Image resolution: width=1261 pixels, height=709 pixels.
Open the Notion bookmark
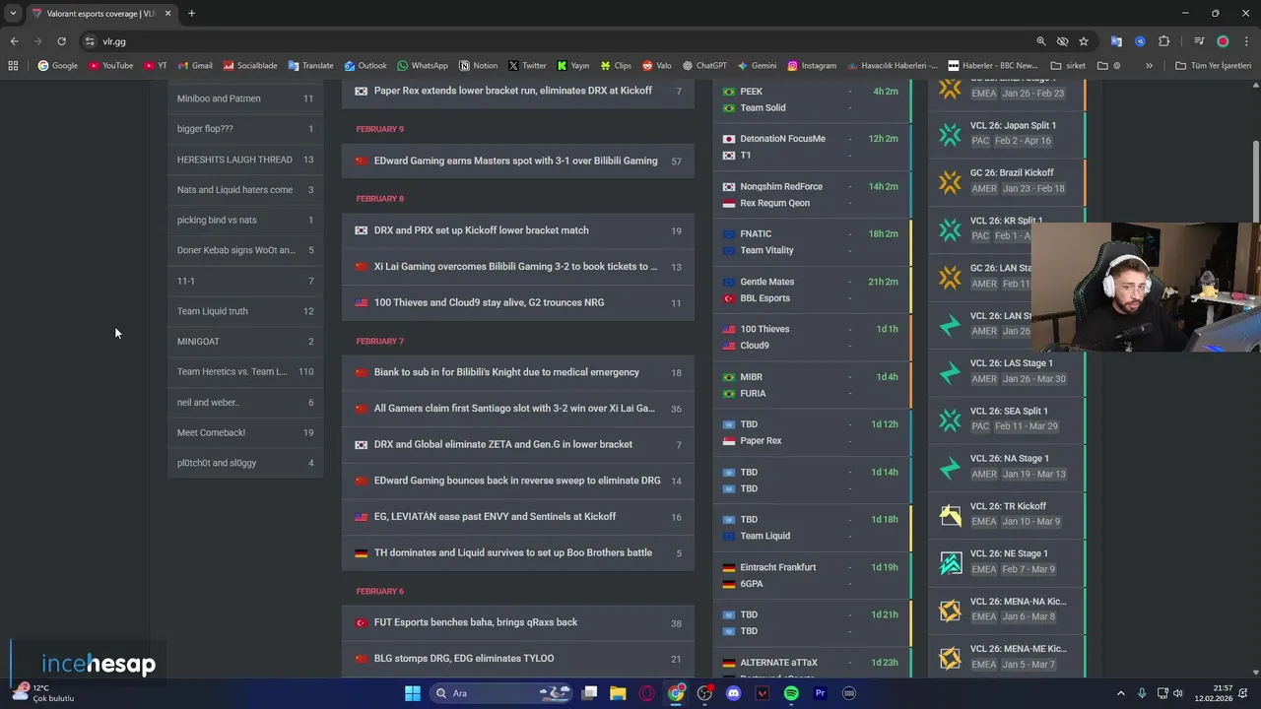[x=479, y=66]
